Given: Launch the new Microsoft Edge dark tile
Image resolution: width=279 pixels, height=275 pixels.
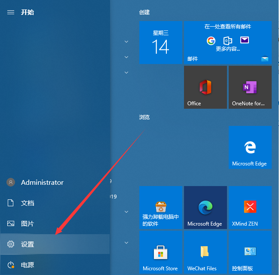Looking at the screenshot, I should (x=205, y=208).
